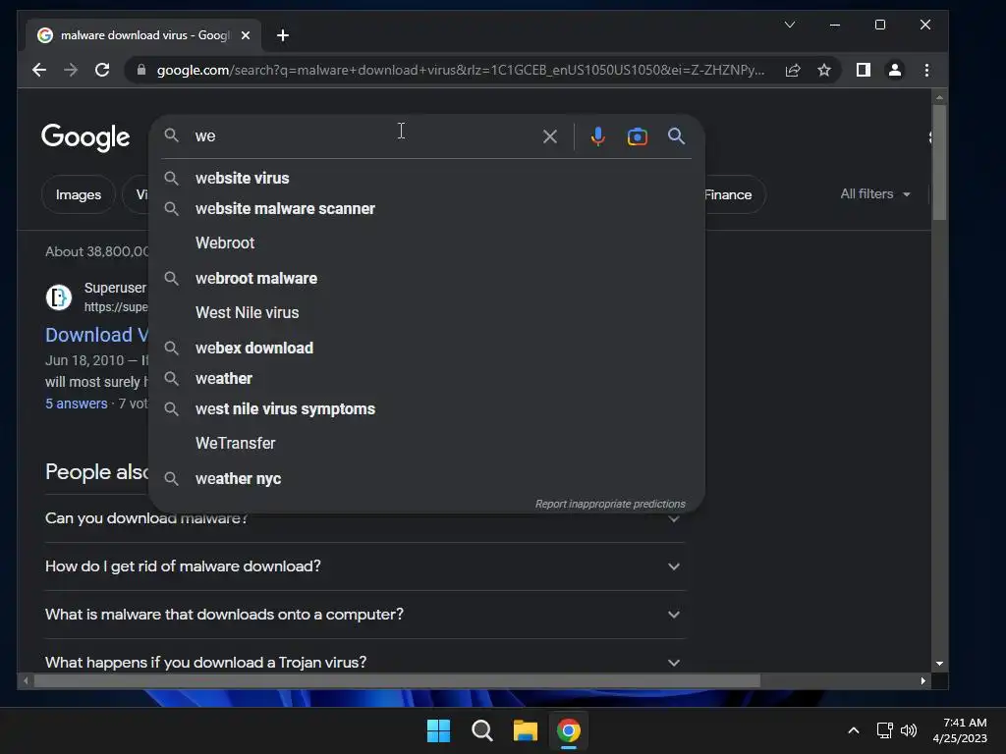
Task: Select 'west nile virus symptoms' suggestion
Action: (426, 409)
